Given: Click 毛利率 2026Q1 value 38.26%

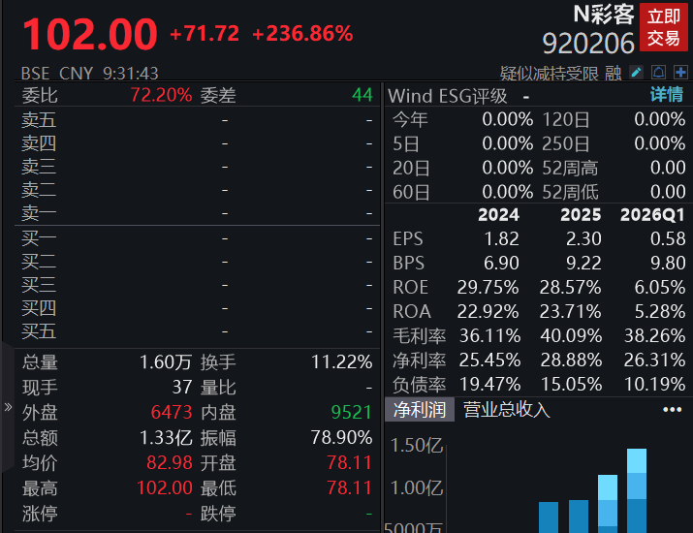Looking at the screenshot, I should 654,336.
